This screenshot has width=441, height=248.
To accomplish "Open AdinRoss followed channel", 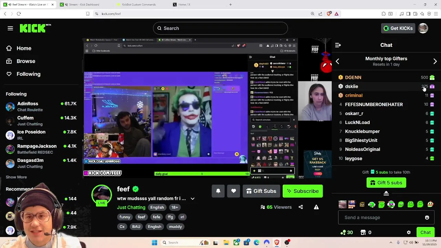I will click(41, 106).
